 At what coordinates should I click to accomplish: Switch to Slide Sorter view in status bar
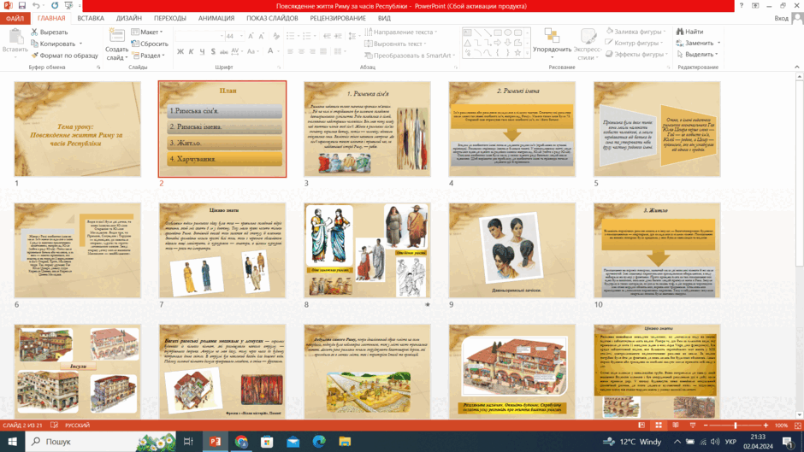click(x=659, y=426)
